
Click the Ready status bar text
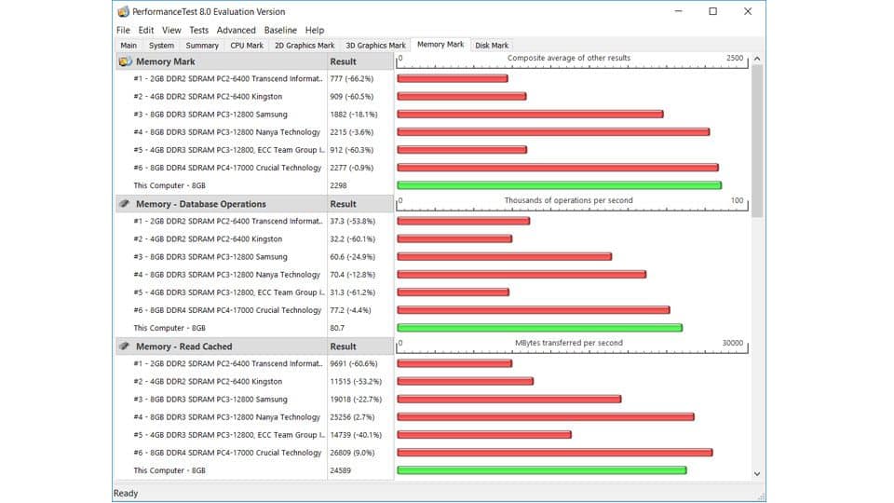point(126,494)
